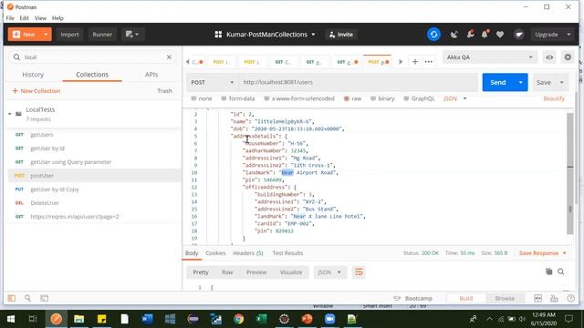Select the GraphQL body radio
Screen dimensions: 584x328
406,98
